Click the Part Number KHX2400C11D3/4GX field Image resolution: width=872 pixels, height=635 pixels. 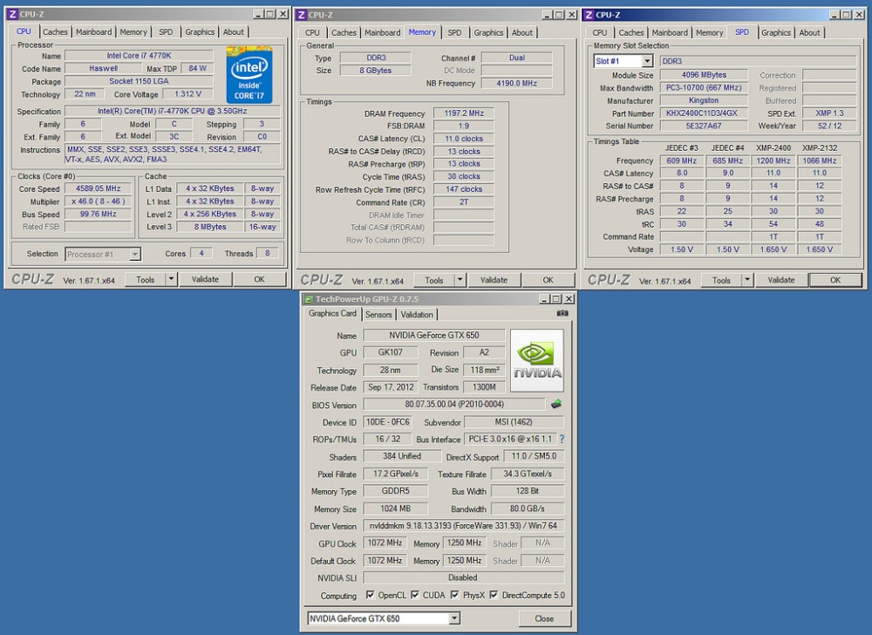(702, 113)
